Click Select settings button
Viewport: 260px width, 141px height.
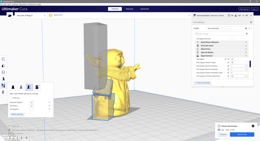[x=17, y=114]
